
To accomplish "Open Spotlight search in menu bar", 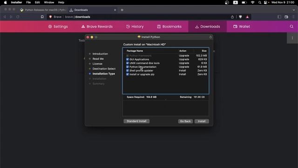I will click(x=260, y=2).
